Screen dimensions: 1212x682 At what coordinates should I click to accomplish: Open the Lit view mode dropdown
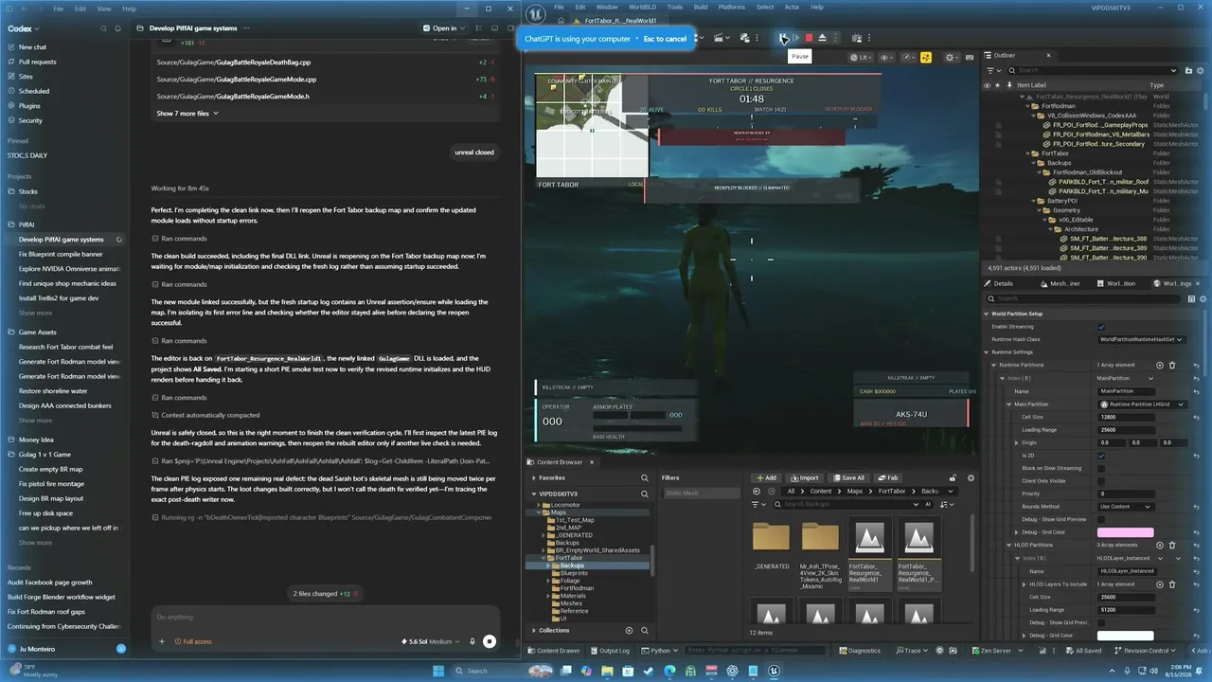point(860,58)
